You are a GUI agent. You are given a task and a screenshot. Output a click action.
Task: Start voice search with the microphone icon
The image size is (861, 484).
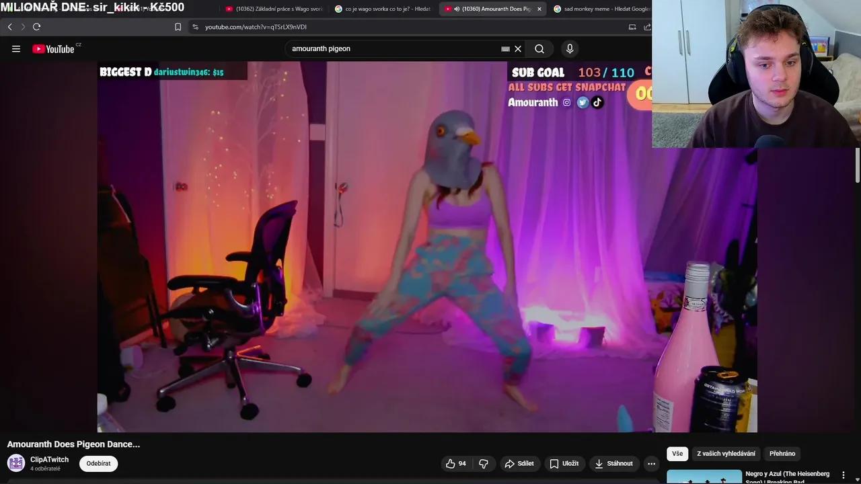click(x=570, y=48)
